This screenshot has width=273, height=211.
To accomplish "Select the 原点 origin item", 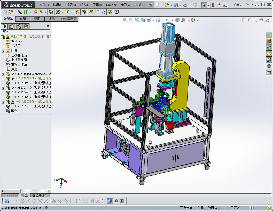I will tap(12, 69).
